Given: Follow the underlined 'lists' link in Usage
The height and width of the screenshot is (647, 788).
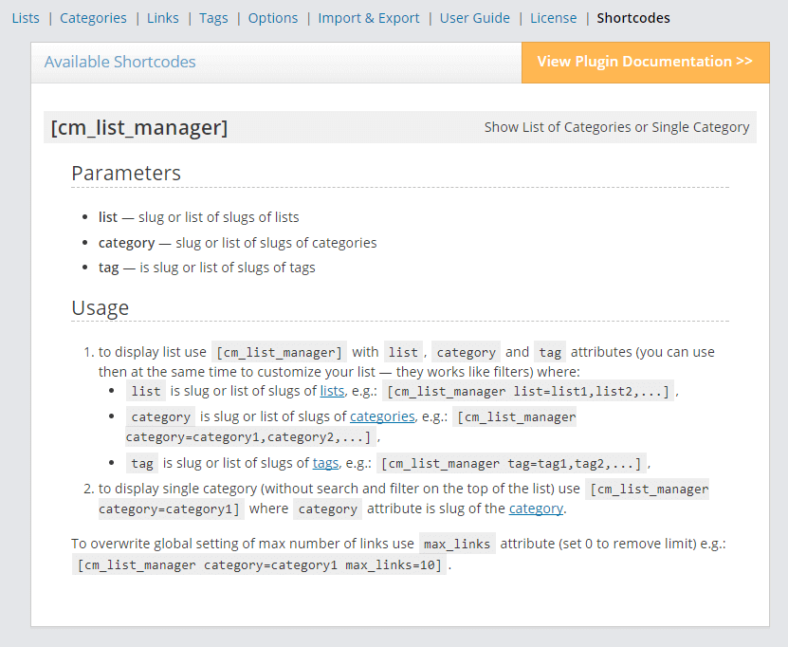Looking at the screenshot, I should (x=332, y=391).
